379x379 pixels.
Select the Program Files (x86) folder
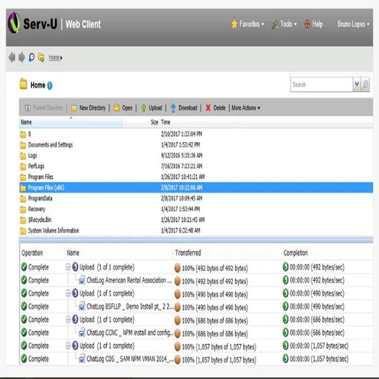pyautogui.click(x=196, y=188)
